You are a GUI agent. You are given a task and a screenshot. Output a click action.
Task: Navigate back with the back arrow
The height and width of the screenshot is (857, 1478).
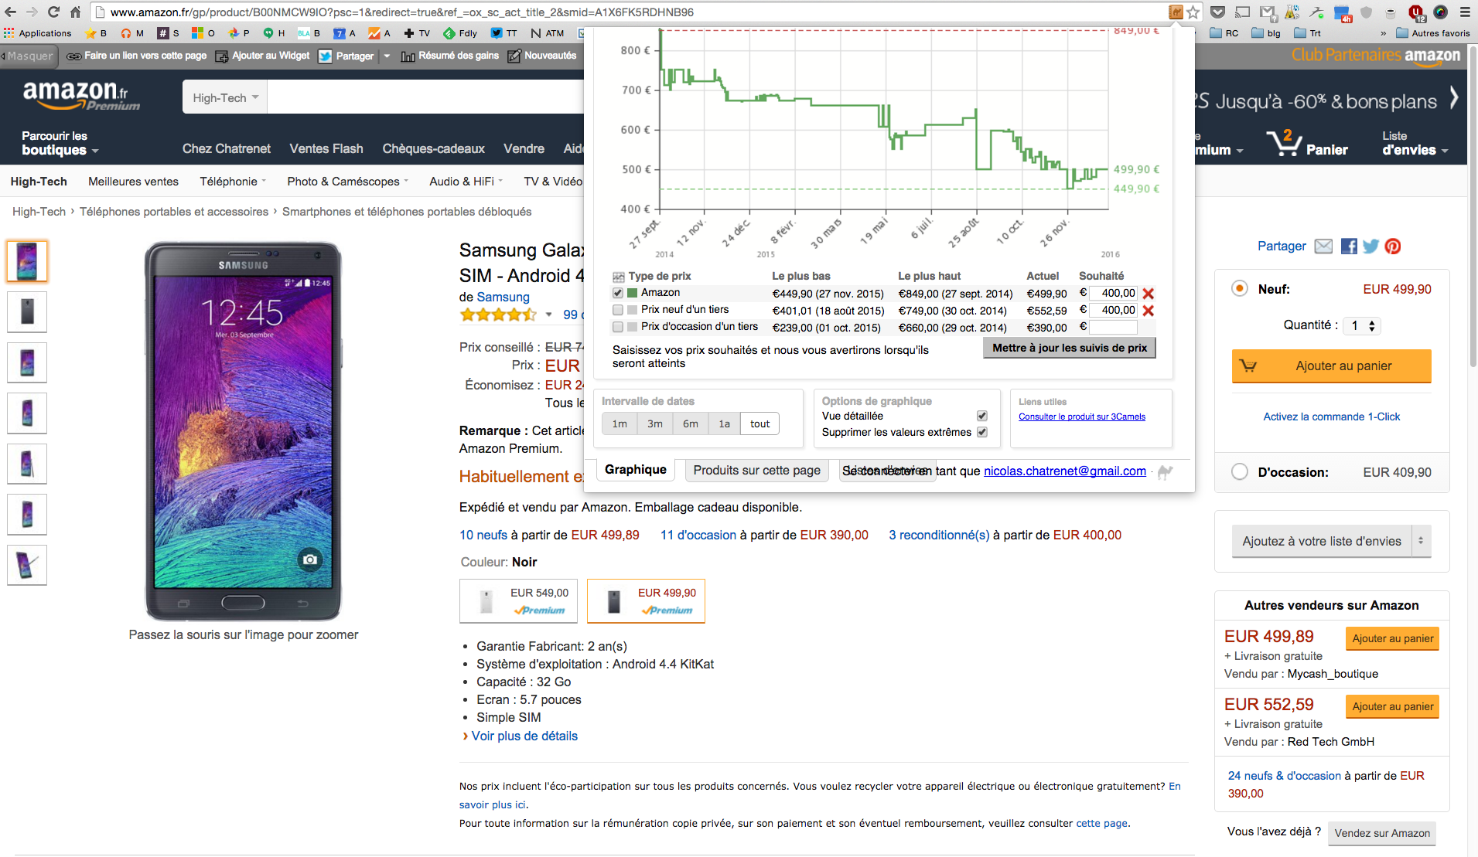click(10, 12)
